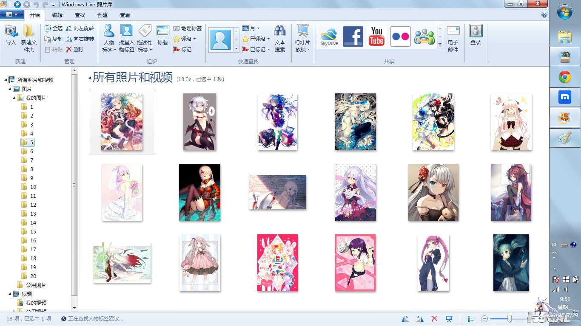Start slideshow from the status bar icon
Viewport: 581px width, 326px height.
[449, 319]
